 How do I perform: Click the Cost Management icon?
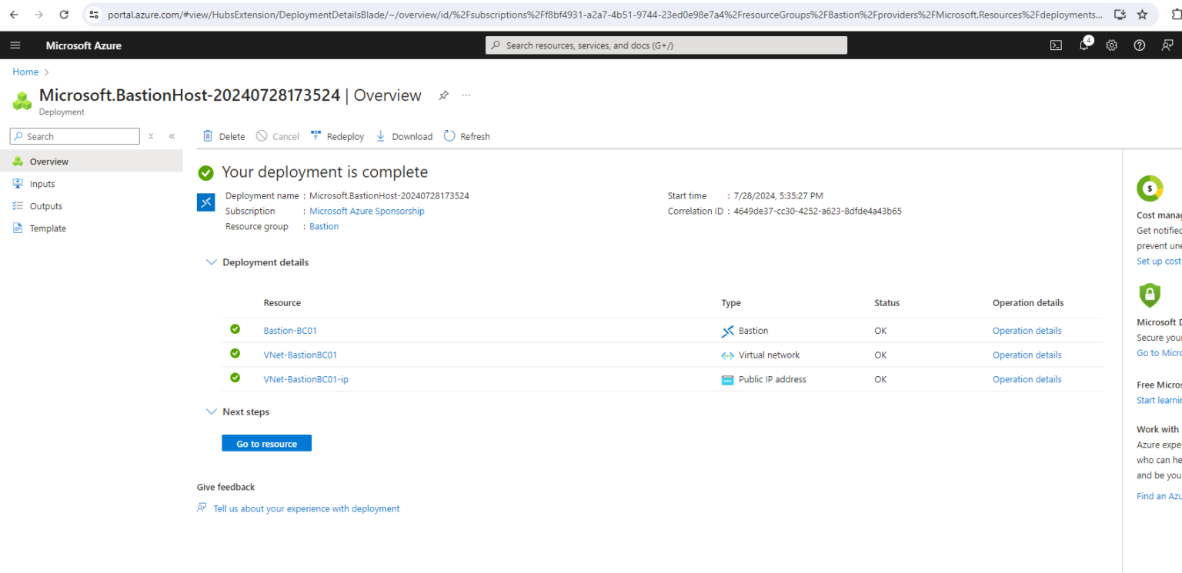coord(1149,187)
